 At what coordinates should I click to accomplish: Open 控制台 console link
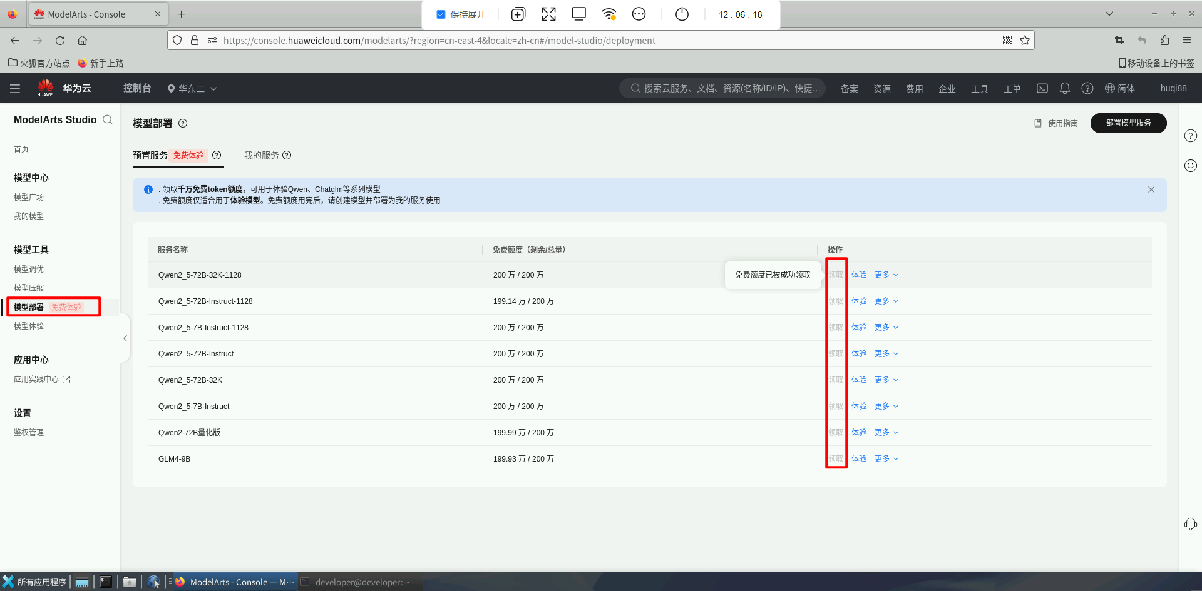pyautogui.click(x=137, y=88)
